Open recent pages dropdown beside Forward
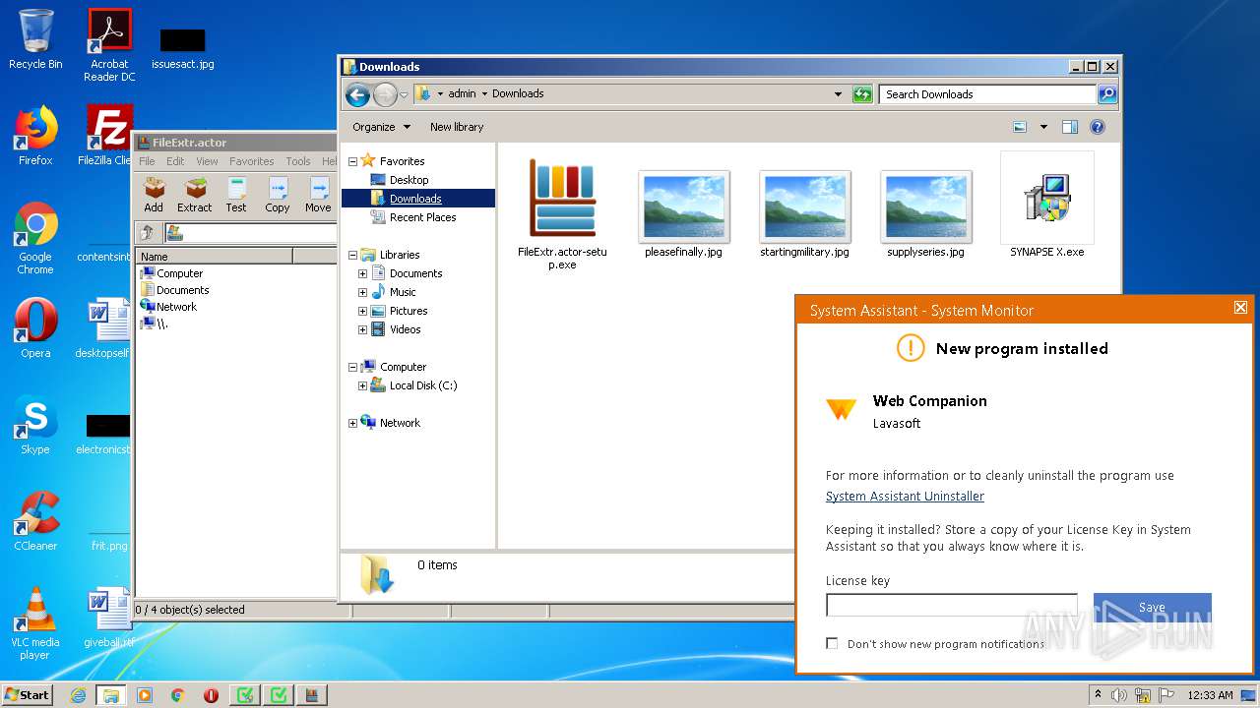1260x708 pixels. 404,95
